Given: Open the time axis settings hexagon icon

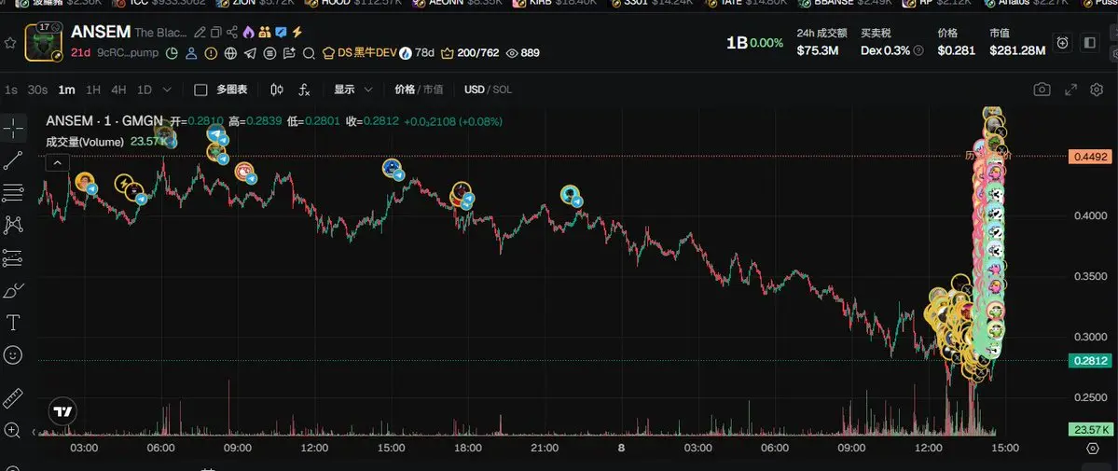Looking at the screenshot, I should 1092,449.
